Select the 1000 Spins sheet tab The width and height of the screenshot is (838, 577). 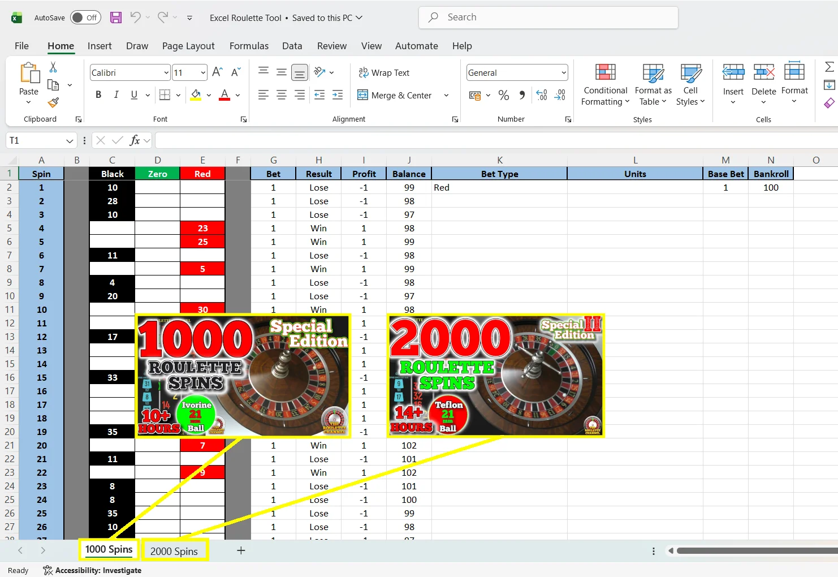109,549
